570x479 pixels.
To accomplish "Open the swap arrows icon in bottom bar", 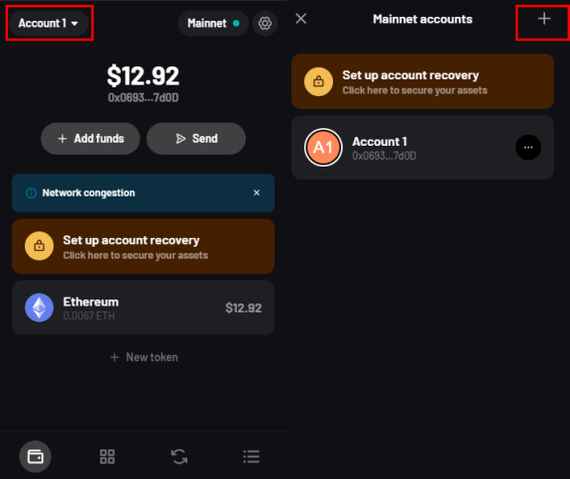I will pyautogui.click(x=179, y=456).
